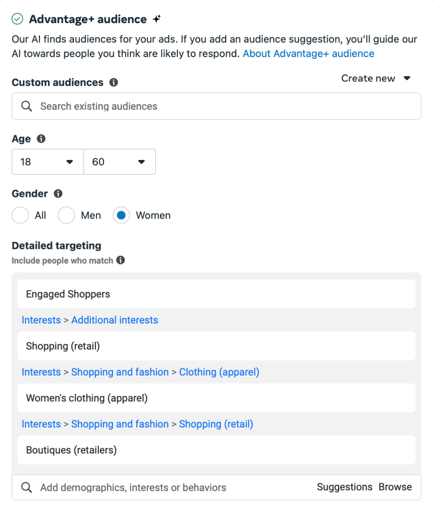
Task: Open the Create new dropdown
Action: (376, 78)
